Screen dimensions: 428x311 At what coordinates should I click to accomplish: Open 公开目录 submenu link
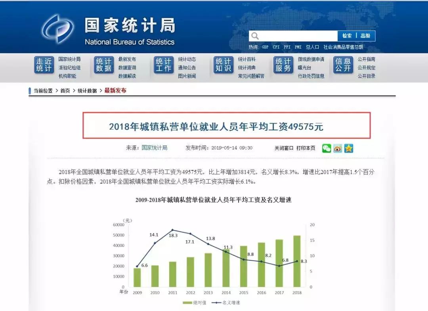tap(367, 76)
